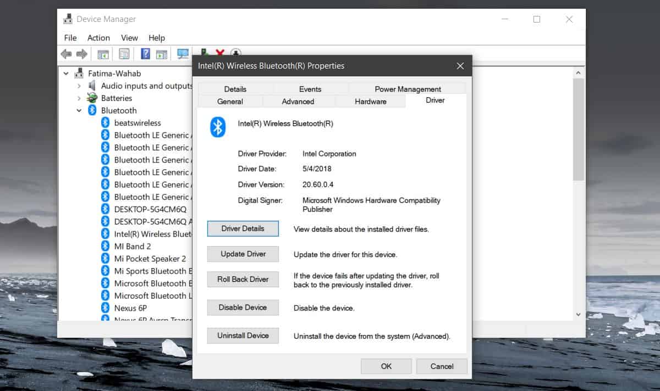Collapse the Bluetooth category

click(79, 110)
